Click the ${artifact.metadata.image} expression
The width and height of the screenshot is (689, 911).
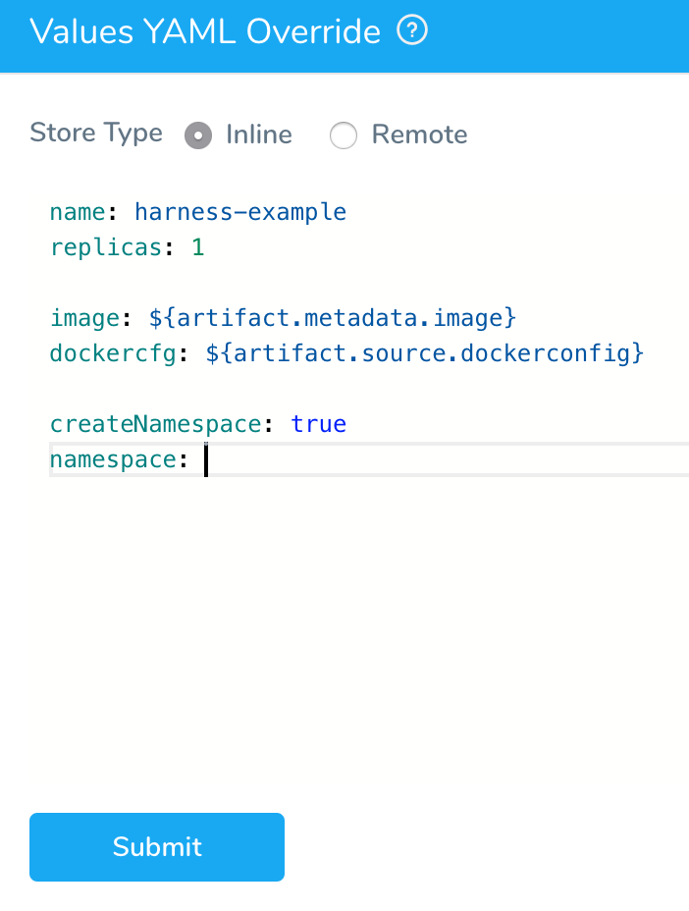[333, 318]
